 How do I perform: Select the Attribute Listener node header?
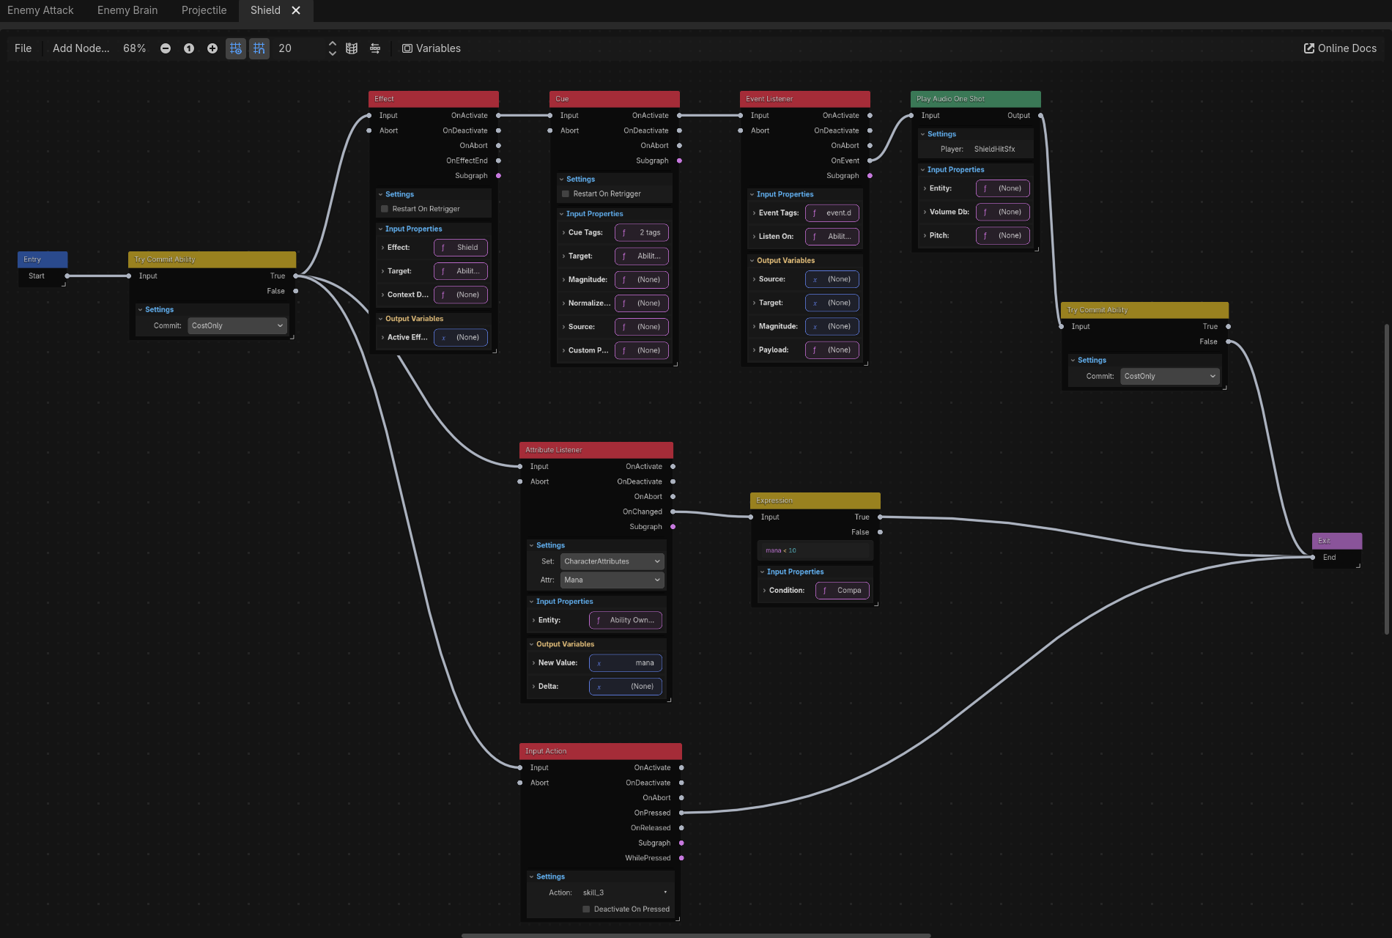coord(596,450)
